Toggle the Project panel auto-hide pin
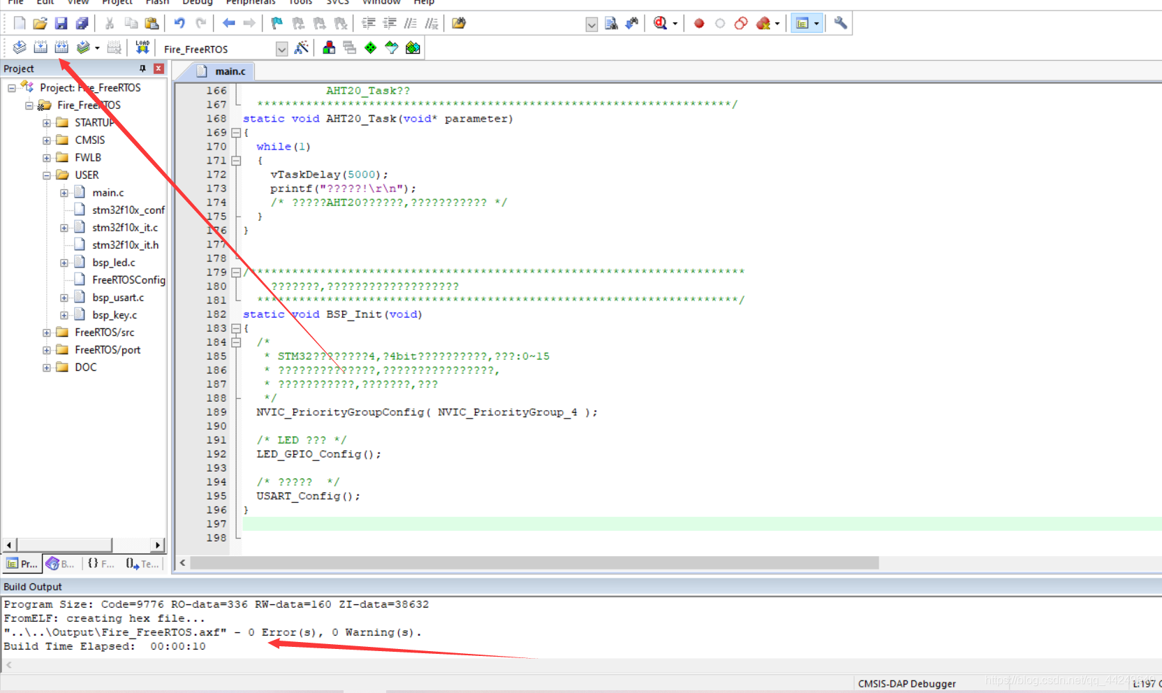 click(142, 68)
